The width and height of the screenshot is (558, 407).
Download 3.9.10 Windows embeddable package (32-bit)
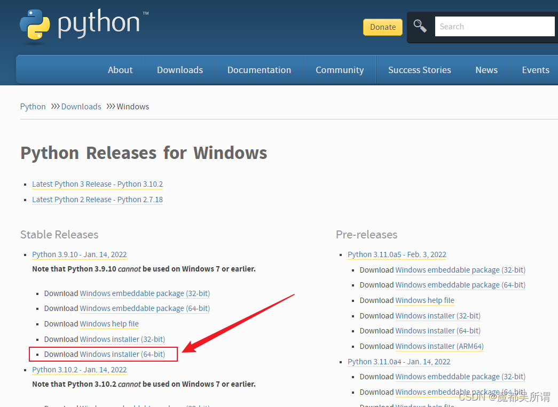tap(145, 293)
